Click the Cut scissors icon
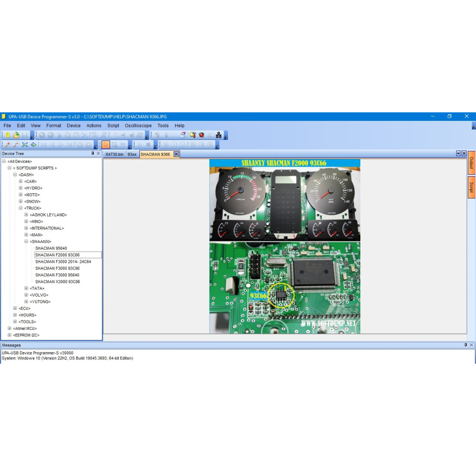The image size is (476, 476). [x=59, y=135]
